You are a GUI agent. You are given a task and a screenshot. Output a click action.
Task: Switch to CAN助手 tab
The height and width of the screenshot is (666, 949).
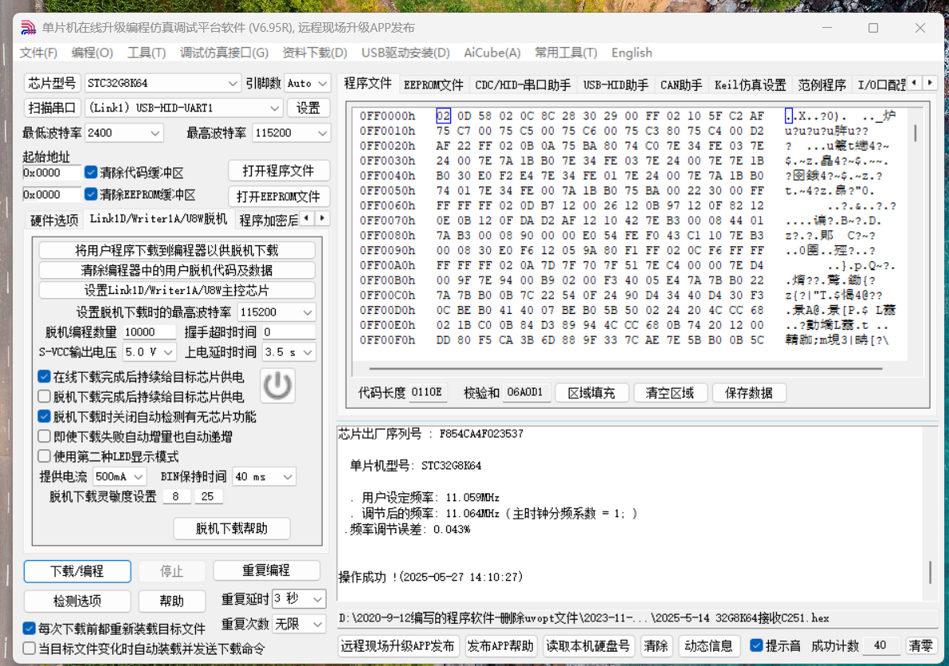pyautogui.click(x=681, y=84)
